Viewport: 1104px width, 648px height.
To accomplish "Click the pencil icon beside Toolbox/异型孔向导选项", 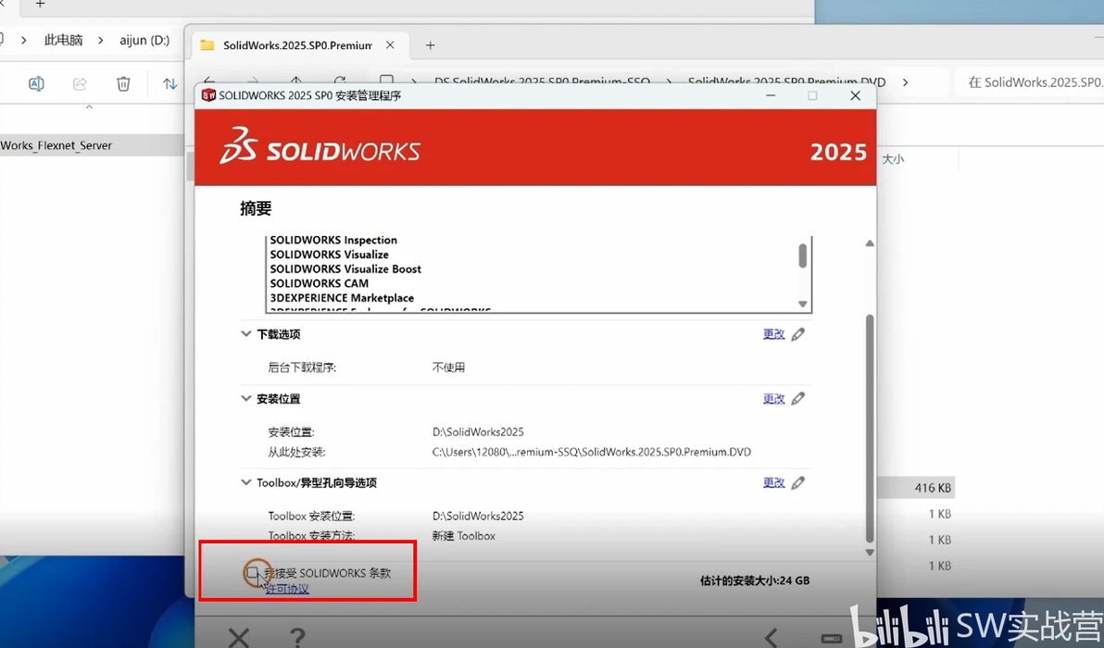I will coord(797,482).
